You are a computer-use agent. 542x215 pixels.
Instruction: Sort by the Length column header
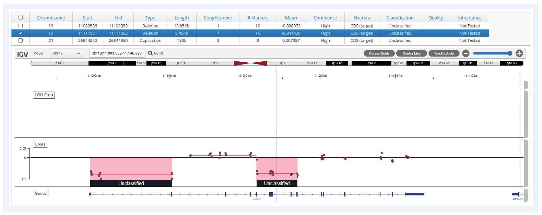point(182,18)
